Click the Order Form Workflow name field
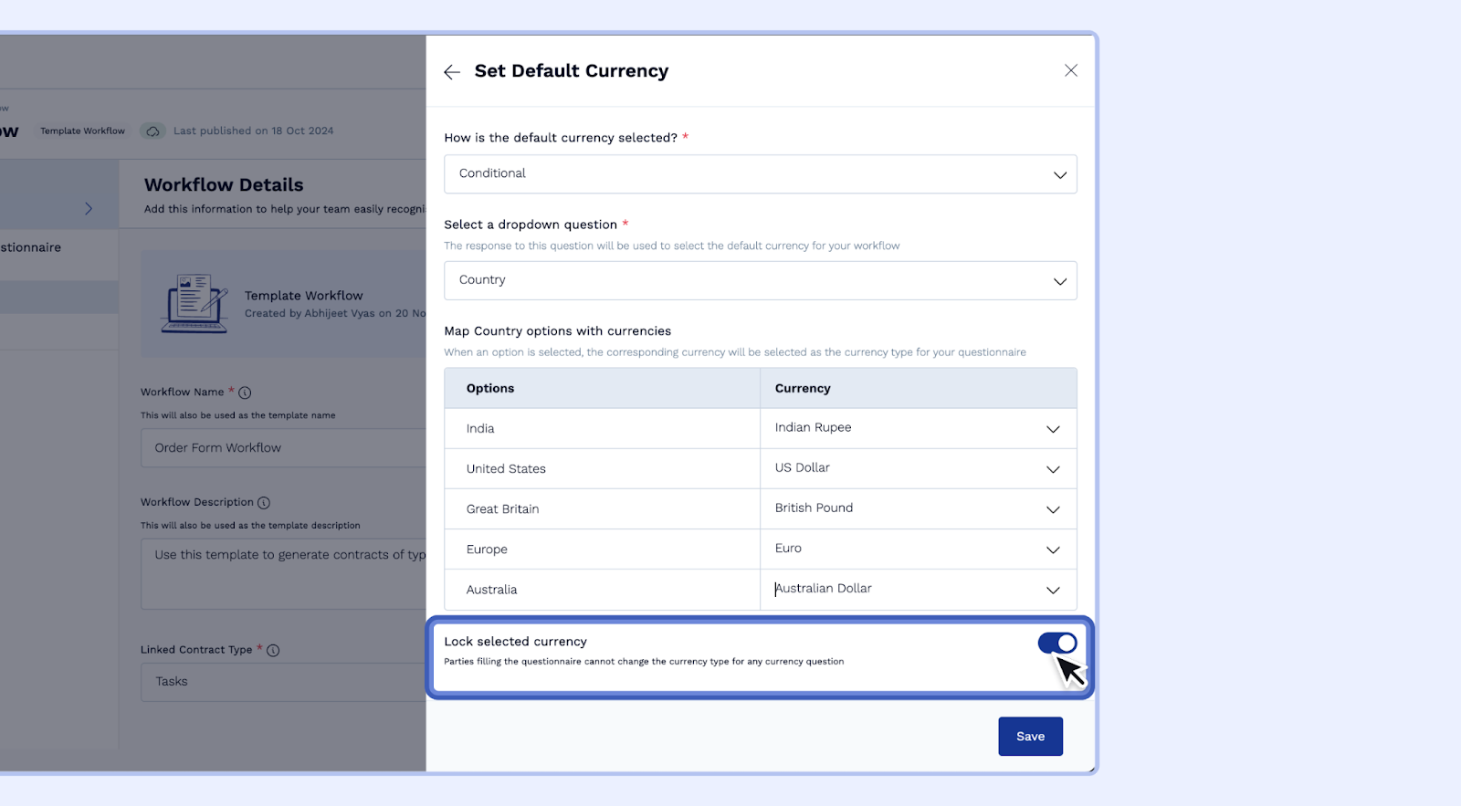Image resolution: width=1461 pixels, height=806 pixels. pyautogui.click(x=283, y=448)
